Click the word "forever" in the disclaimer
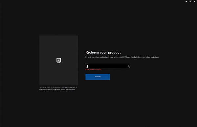The width and height of the screenshot is (197, 127). (73, 88)
